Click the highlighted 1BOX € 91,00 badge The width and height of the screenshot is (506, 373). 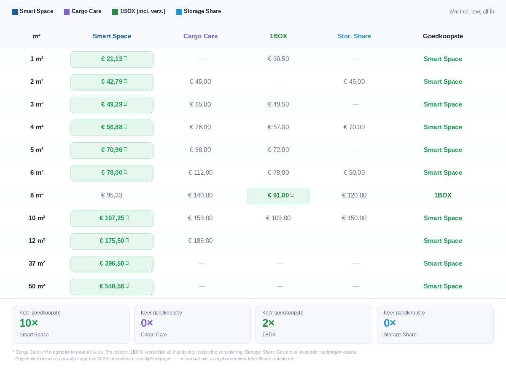coord(278,196)
